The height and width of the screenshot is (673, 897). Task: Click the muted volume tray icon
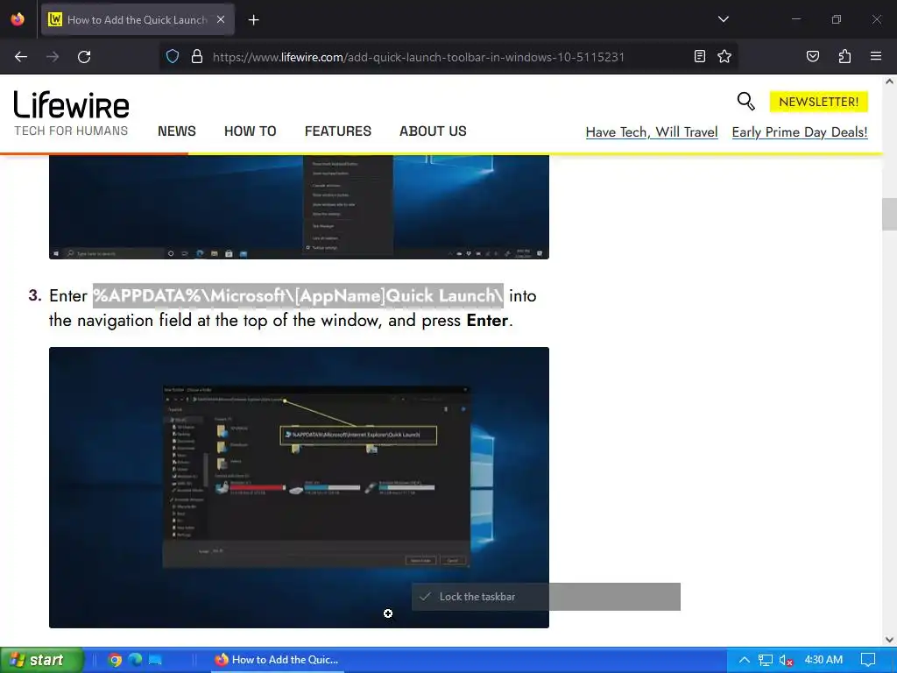(x=786, y=660)
